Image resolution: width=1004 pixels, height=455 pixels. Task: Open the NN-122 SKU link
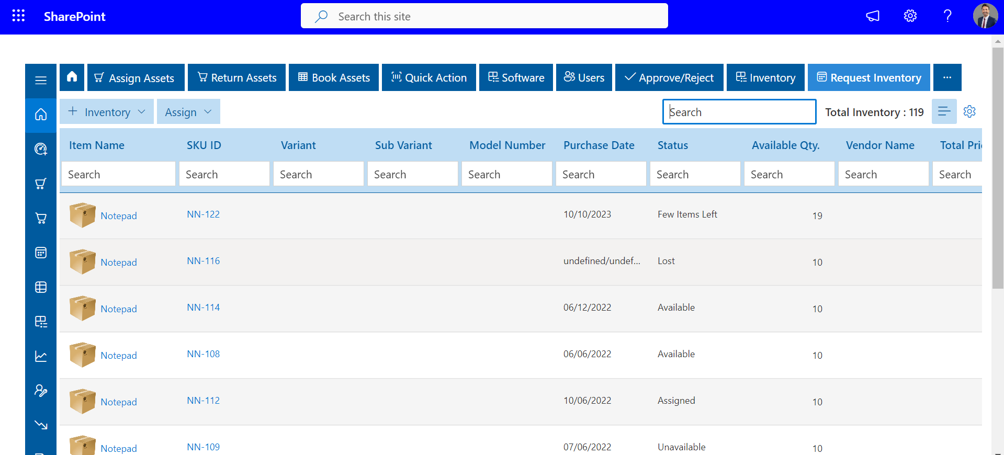pos(203,214)
